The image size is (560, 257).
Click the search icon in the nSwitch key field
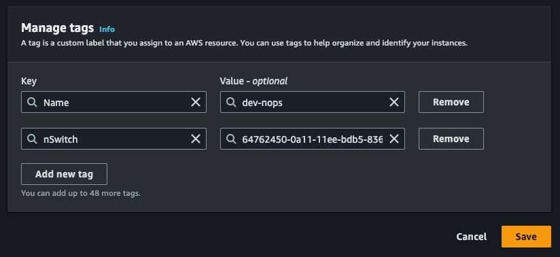tap(32, 139)
